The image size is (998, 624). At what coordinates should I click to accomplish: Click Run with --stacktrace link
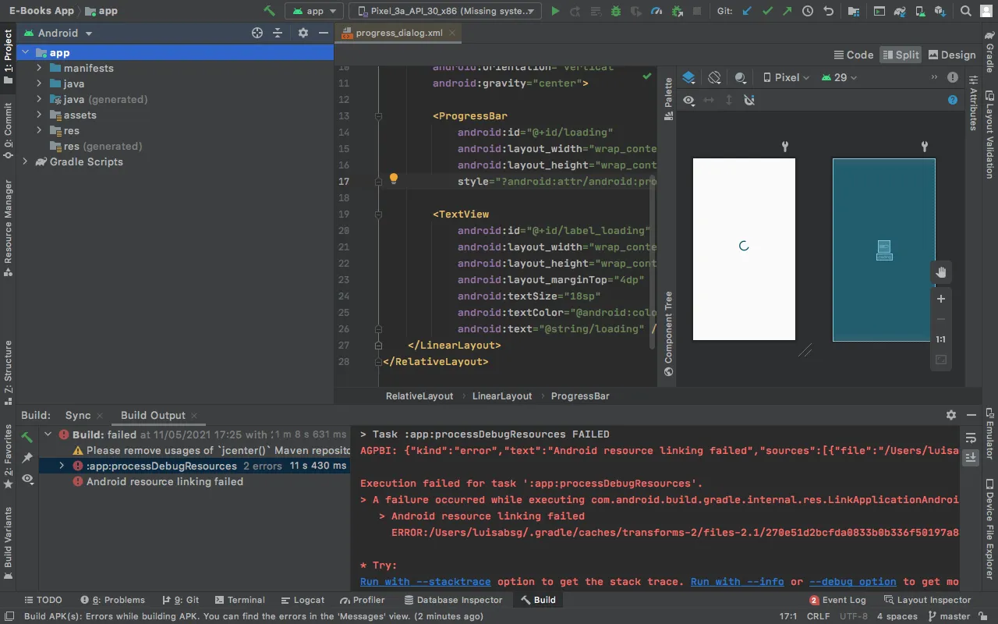click(x=426, y=582)
